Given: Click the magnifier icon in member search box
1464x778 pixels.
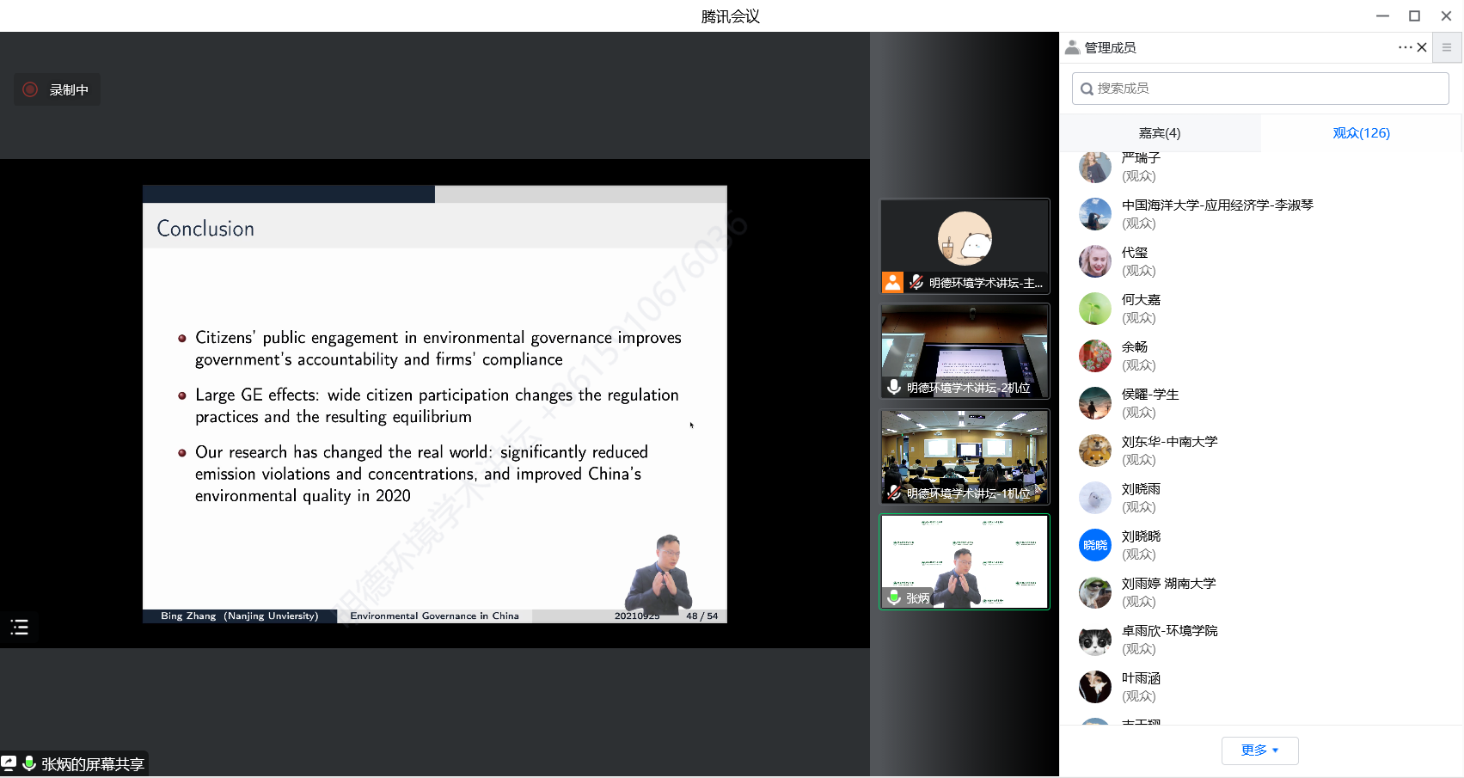Looking at the screenshot, I should [x=1087, y=89].
